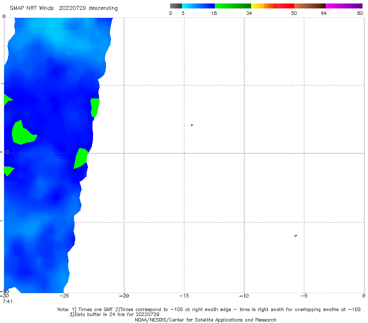Click the note Data buffer is 24 hrs
This screenshot has width=368, height=323.
[114, 315]
